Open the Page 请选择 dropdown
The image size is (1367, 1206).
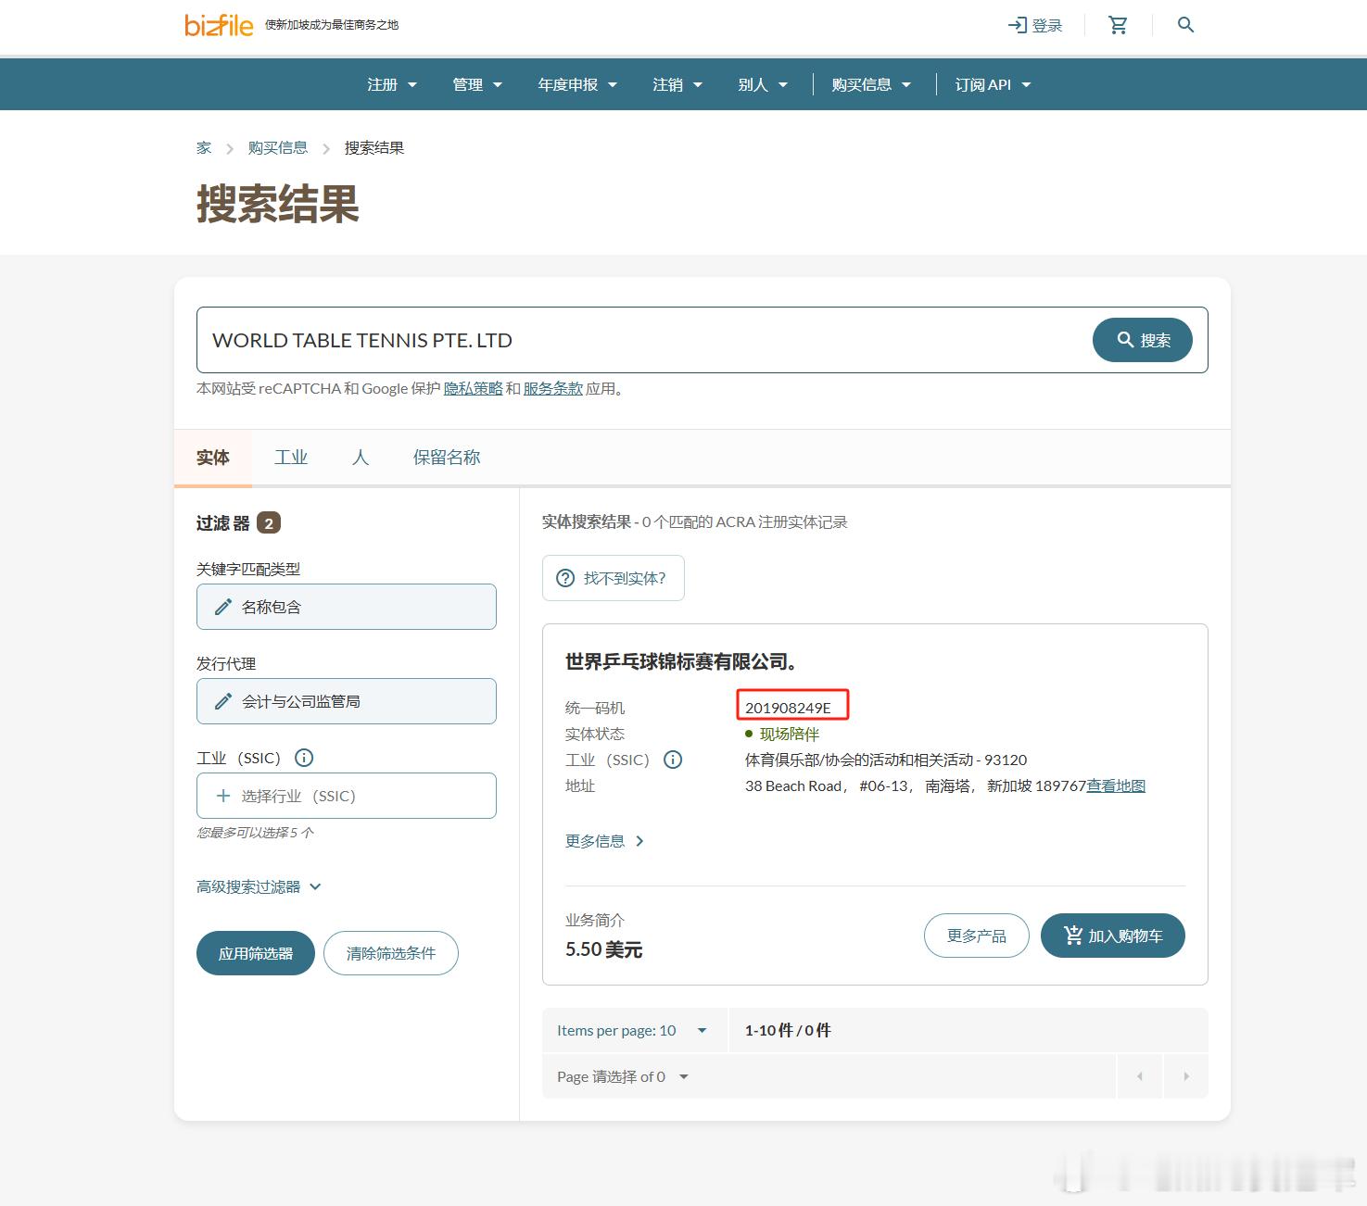pos(623,1076)
